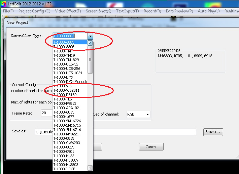Click the controller list scrollbar thumb
239x174 pixels.
coord(90,60)
